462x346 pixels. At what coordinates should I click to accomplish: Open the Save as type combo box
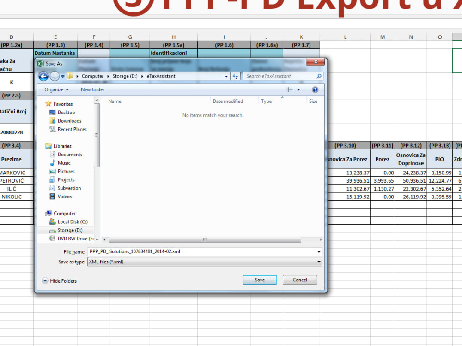click(x=205, y=262)
